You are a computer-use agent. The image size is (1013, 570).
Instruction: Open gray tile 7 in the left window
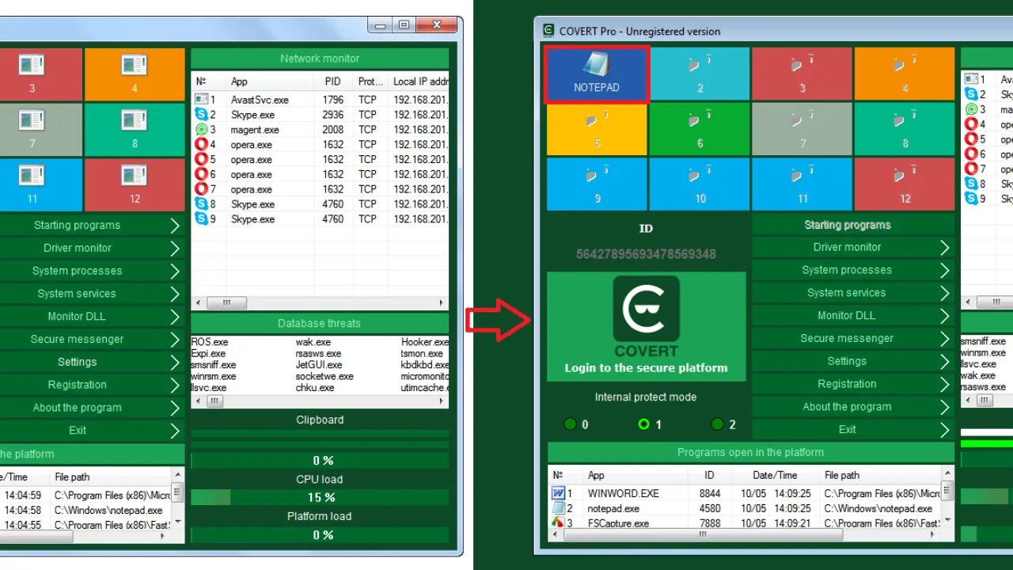40,130
